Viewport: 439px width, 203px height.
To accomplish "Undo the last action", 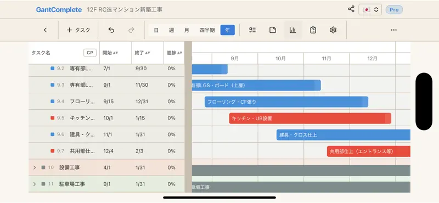I will 111,30.
